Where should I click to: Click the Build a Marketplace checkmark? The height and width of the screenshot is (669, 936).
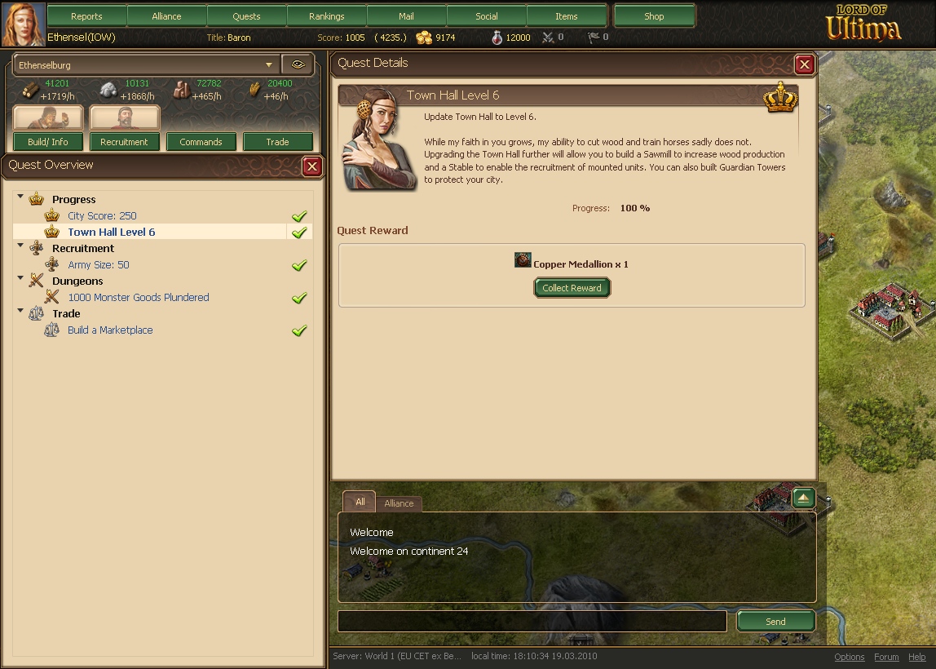point(299,330)
